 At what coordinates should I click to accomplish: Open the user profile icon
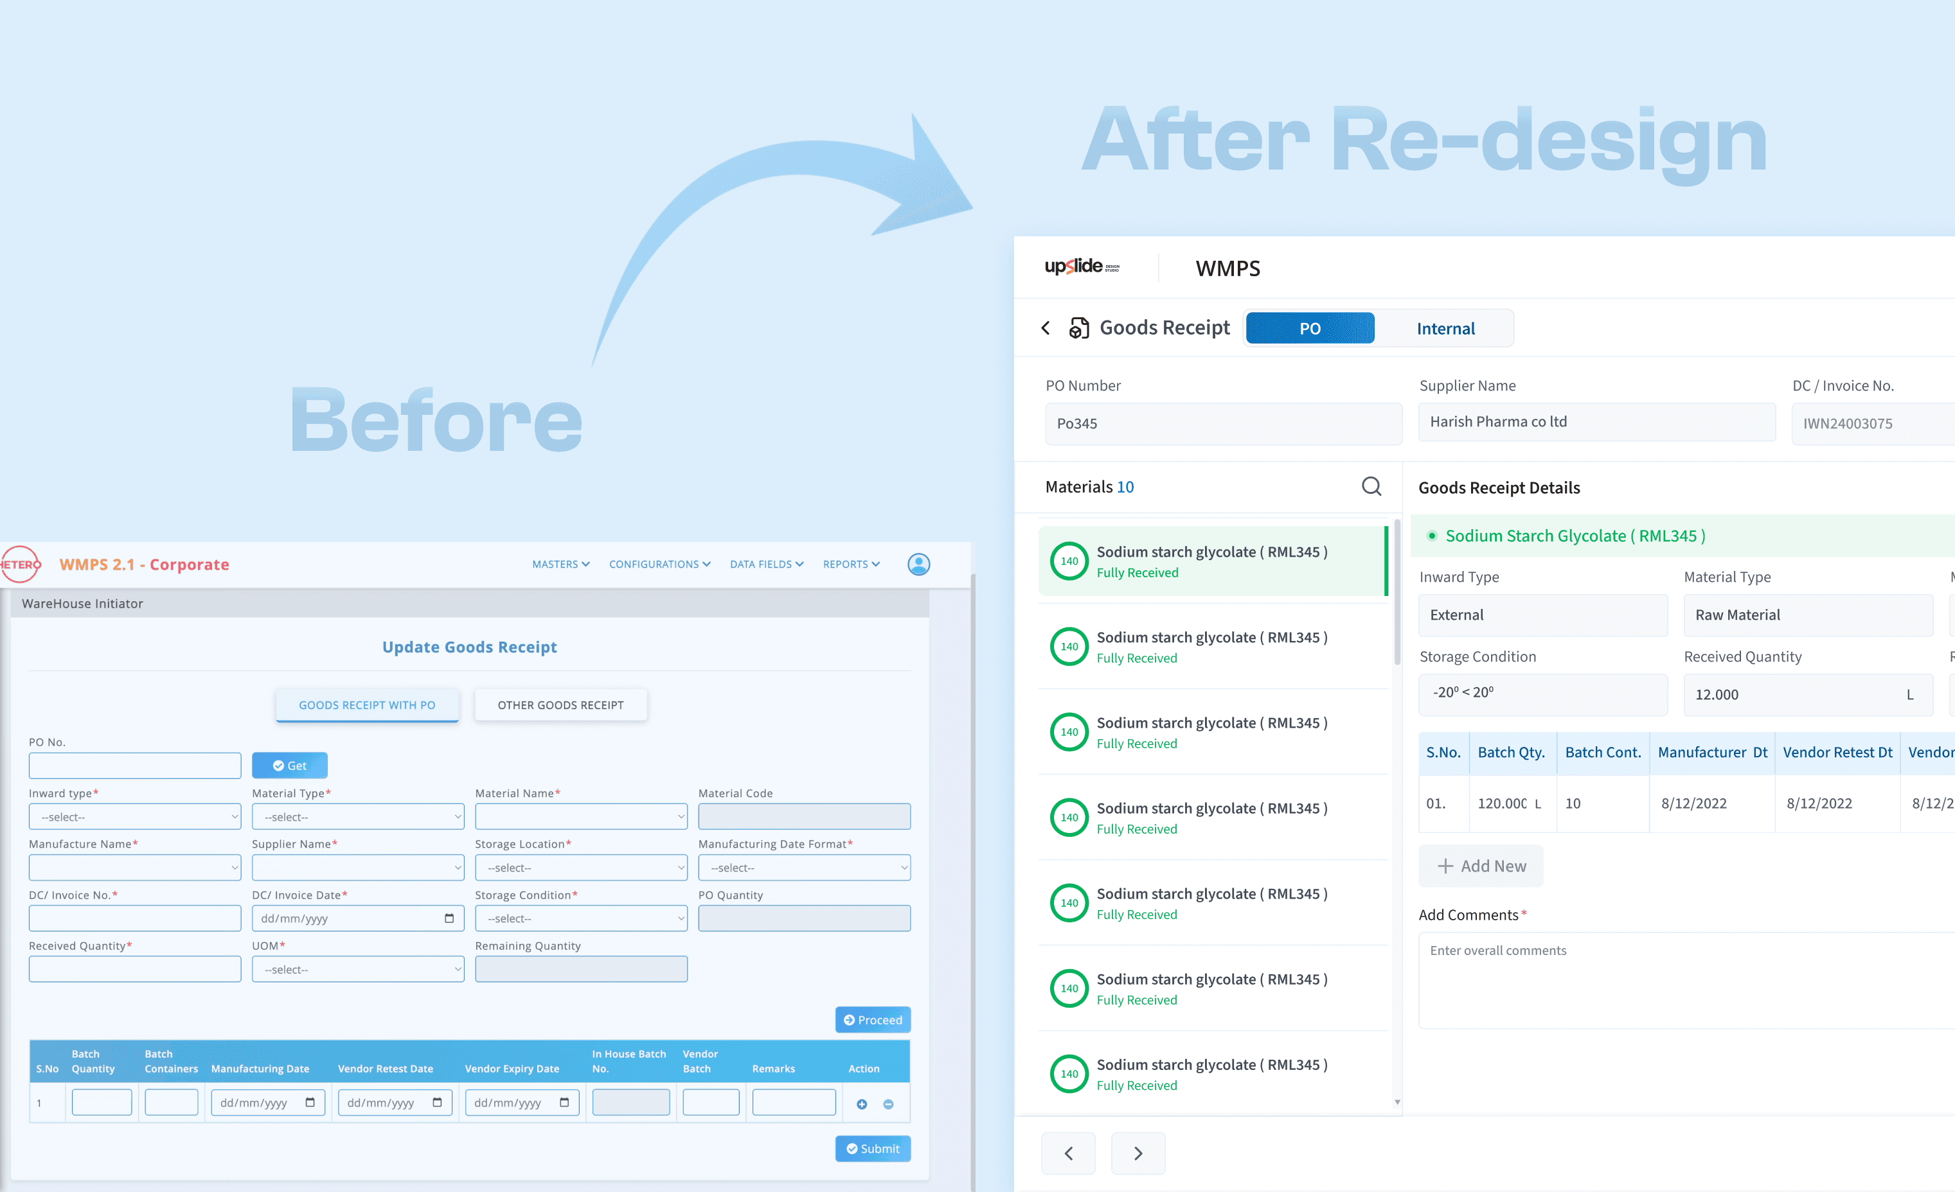coord(919,564)
